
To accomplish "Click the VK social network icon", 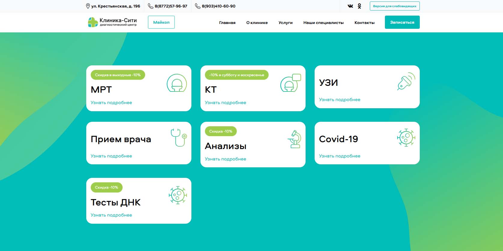I will tap(350, 6).
